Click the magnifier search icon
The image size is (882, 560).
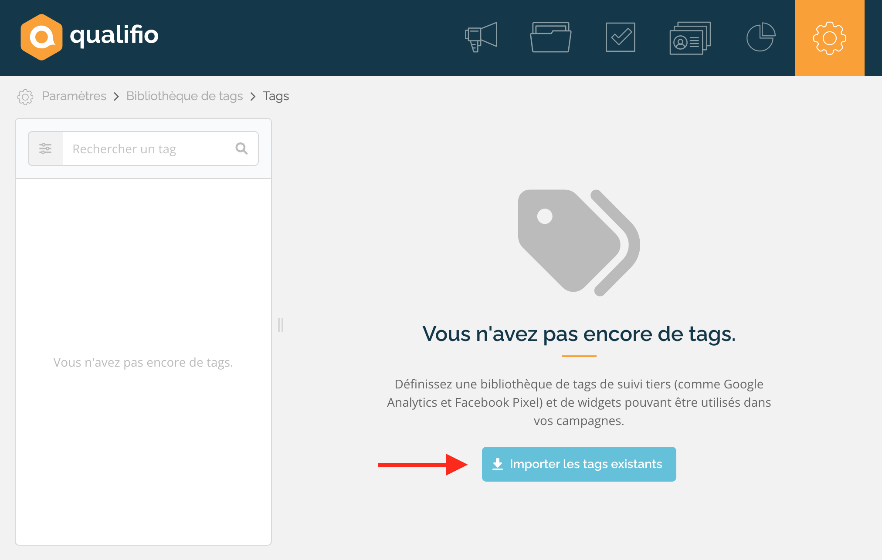[241, 148]
